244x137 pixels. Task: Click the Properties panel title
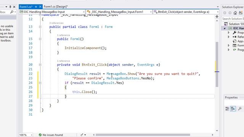[231, 97]
